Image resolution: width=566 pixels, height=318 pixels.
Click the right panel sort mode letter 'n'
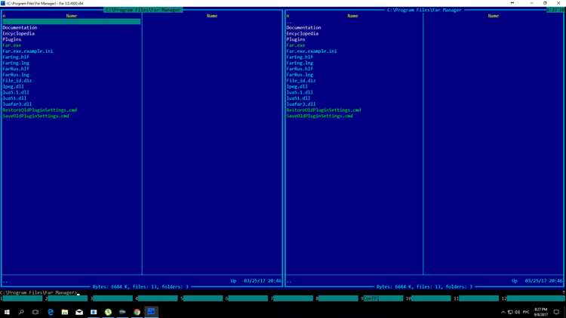coord(288,16)
